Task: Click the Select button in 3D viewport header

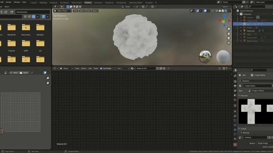Action: (x=82, y=11)
